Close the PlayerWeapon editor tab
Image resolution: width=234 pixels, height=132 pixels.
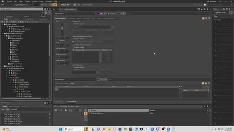coord(76,9)
